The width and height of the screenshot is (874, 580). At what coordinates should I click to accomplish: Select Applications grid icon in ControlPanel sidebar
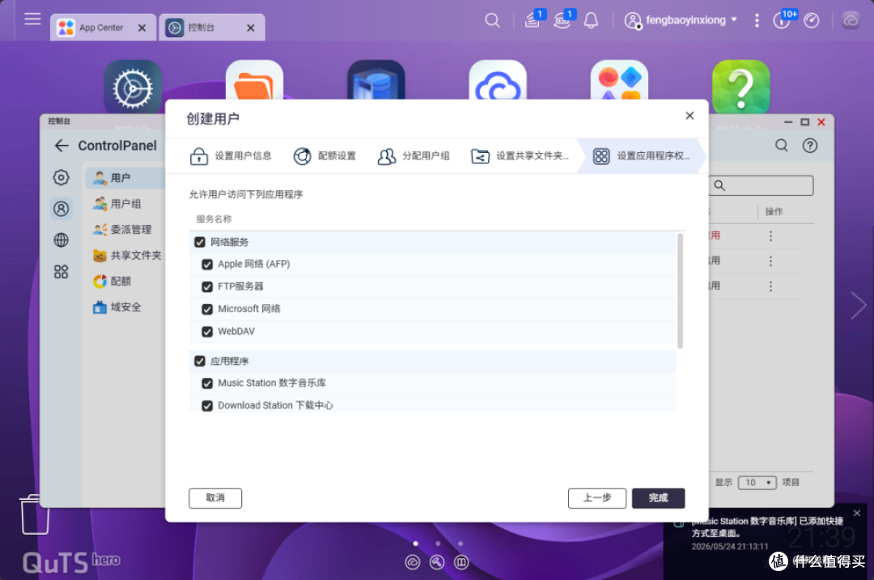[x=61, y=271]
